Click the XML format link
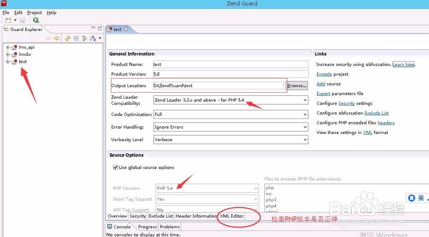The image size is (429, 237). point(368,133)
